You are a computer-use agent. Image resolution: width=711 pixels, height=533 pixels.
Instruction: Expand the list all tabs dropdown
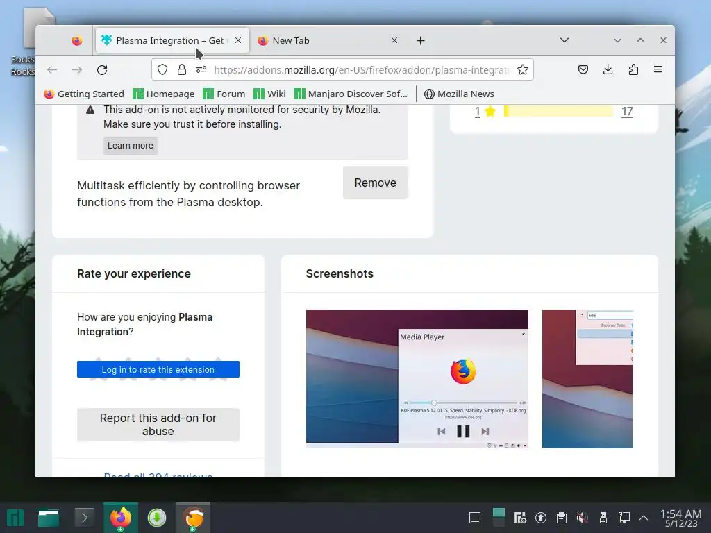pyautogui.click(x=564, y=40)
